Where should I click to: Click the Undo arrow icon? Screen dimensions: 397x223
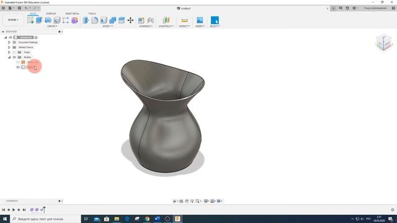pyautogui.click(x=26, y=8)
